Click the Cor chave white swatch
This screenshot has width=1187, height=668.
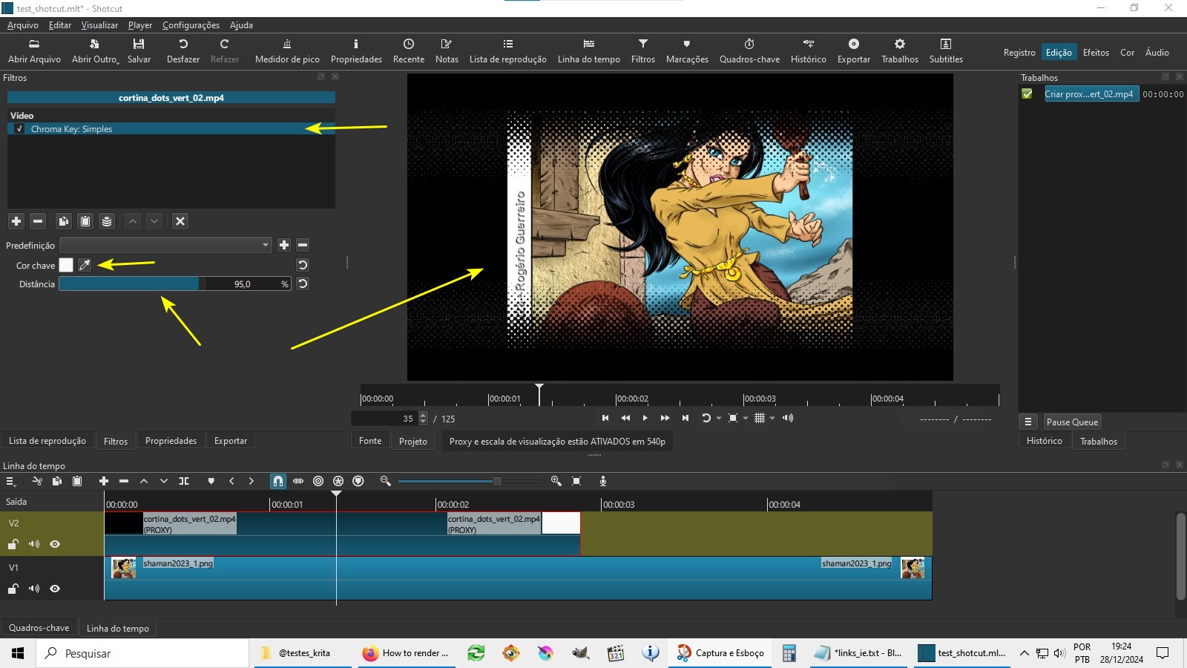tap(66, 265)
